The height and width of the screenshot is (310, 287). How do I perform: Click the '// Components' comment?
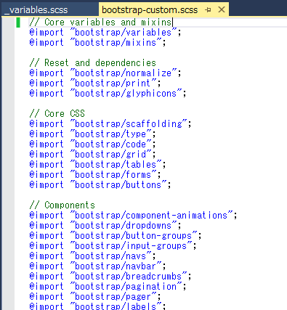pos(62,205)
